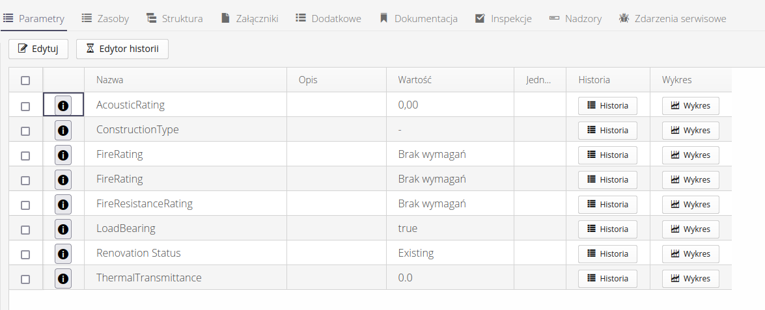Click info icon for AcousticRating row
Image resolution: width=765 pixels, height=310 pixels.
(x=63, y=105)
